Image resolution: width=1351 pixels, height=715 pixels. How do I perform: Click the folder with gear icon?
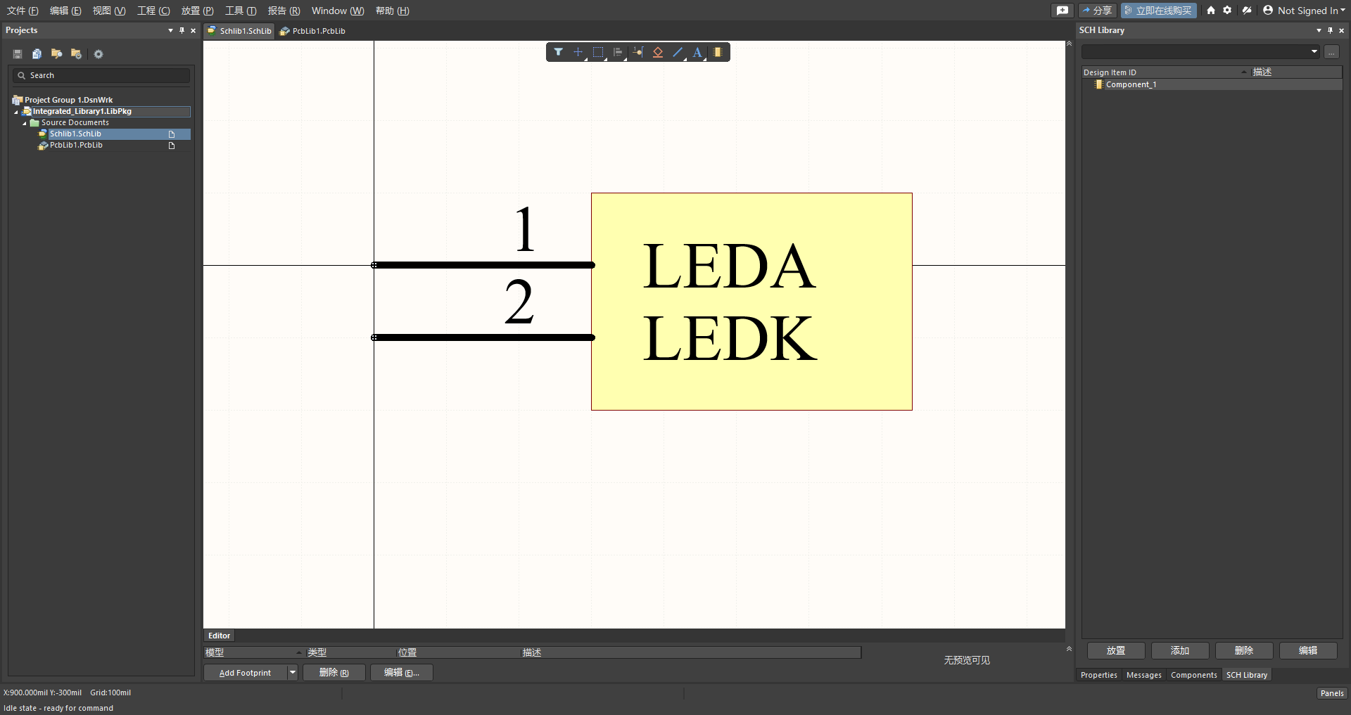point(76,54)
